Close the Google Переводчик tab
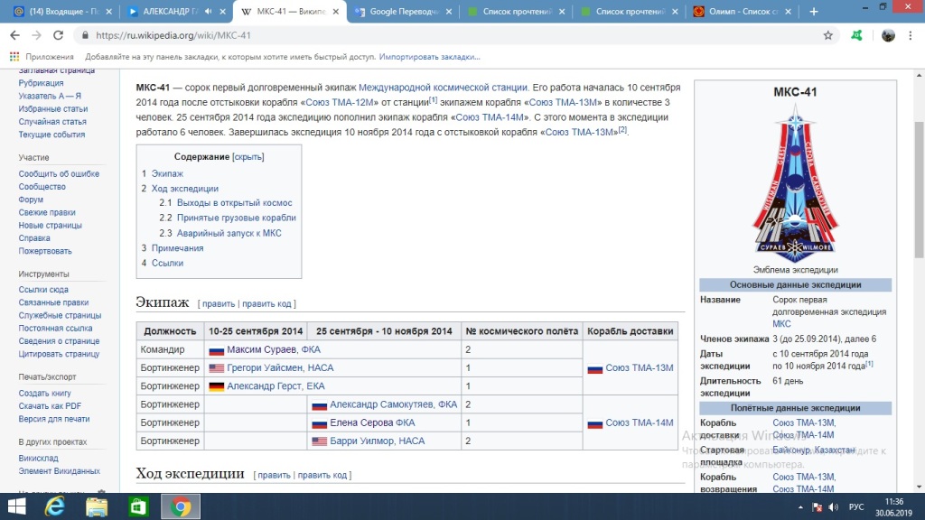Image resolution: width=925 pixels, height=520 pixels. click(x=449, y=11)
